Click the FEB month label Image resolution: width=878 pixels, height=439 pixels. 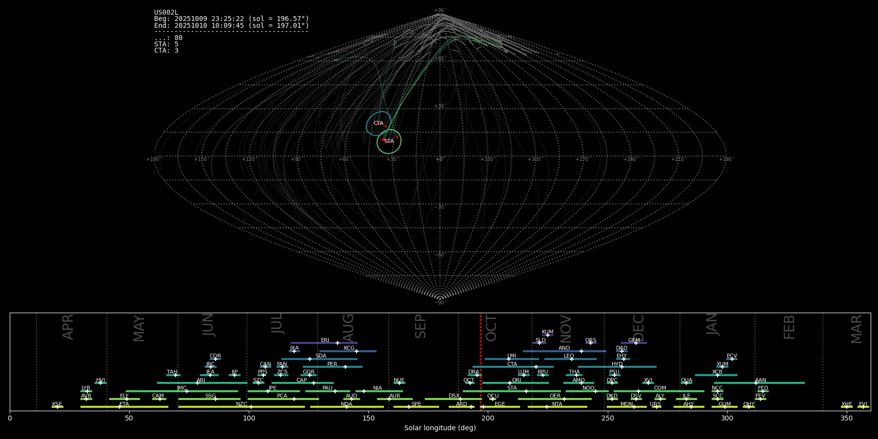pyautogui.click(x=789, y=327)
